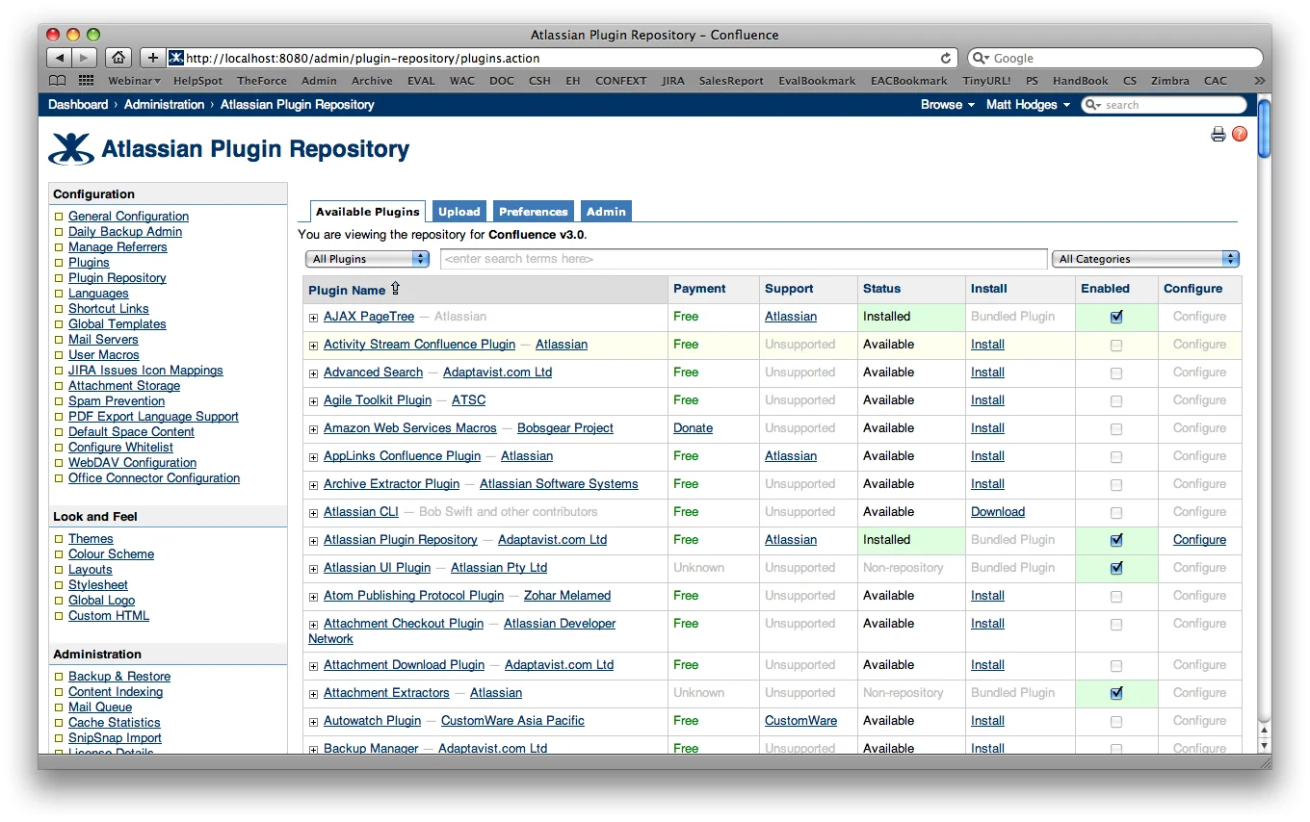
Task: Click the page vertical scrollbar thumb
Action: [1265, 127]
